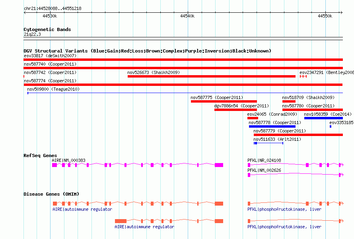Follow the second AIRE|autoimmune regulator link
The width and height of the screenshot is (354, 239).
coord(144,227)
